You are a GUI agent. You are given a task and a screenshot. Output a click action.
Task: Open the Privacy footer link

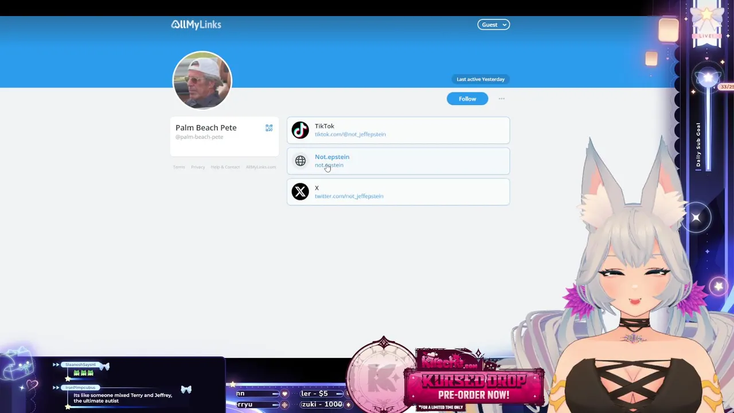coord(198,167)
